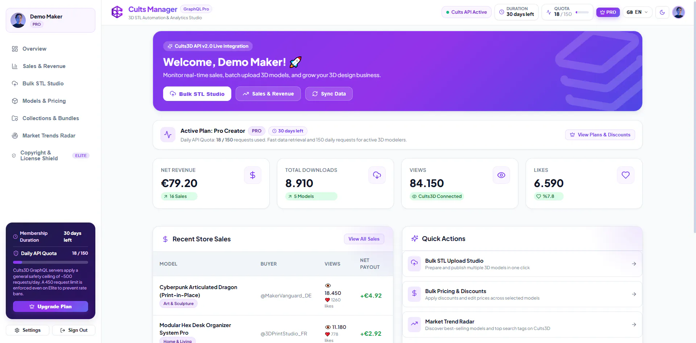Click buyer @MakerVanguard_DE
Screen dimensions: 696x343
(x=286, y=296)
